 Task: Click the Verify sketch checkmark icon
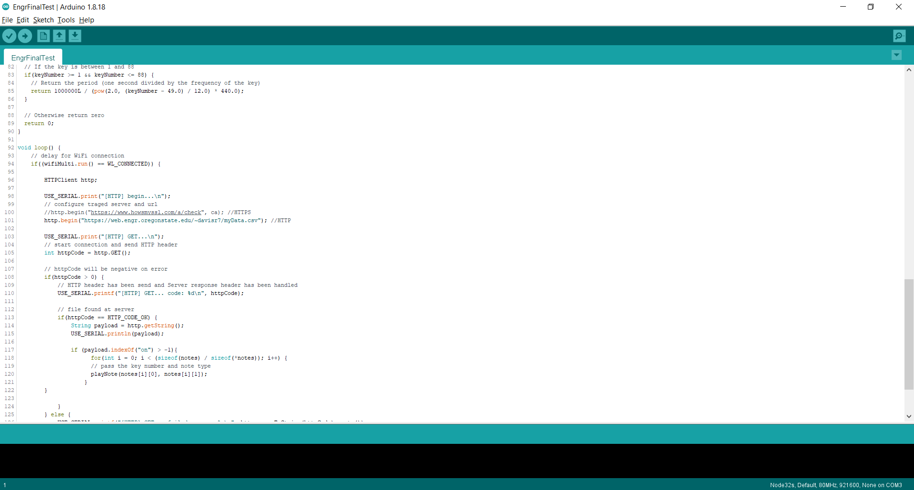pos(9,36)
